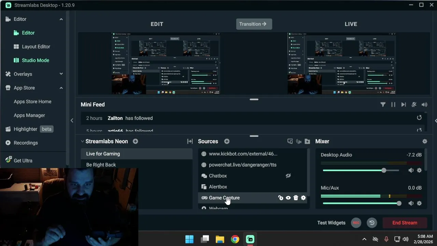Add a new scene with the plus icon

[x=136, y=141]
